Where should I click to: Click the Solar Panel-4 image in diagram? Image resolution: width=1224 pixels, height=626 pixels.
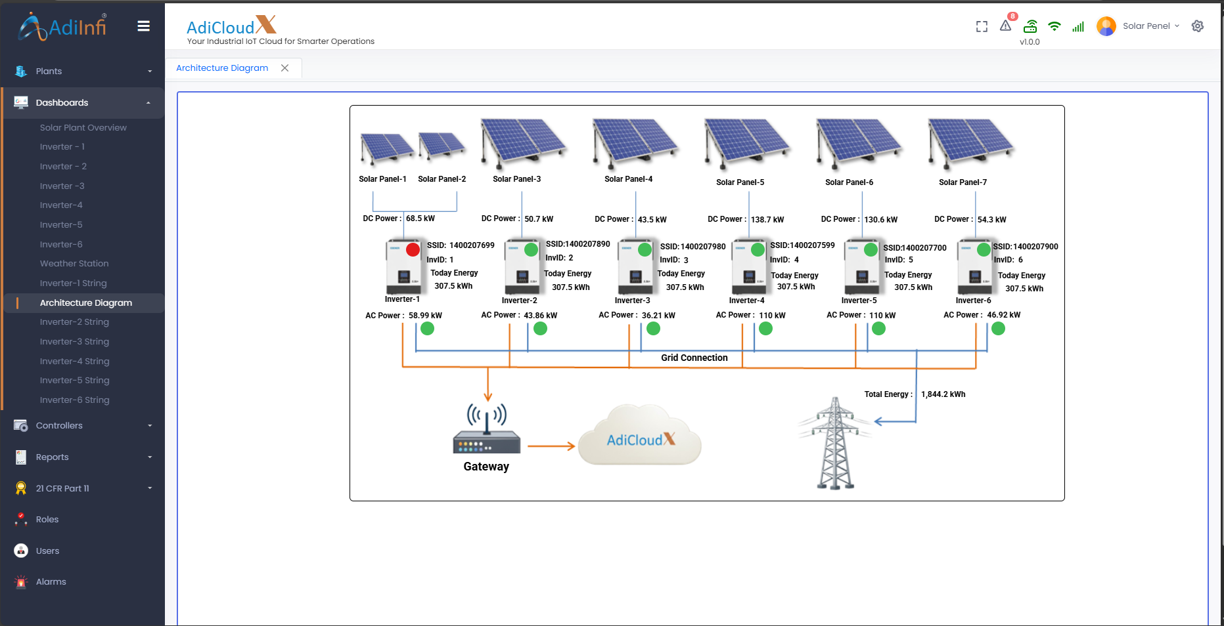click(x=634, y=143)
